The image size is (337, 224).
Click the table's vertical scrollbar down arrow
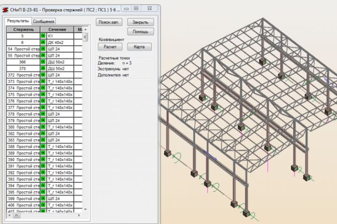(86, 209)
